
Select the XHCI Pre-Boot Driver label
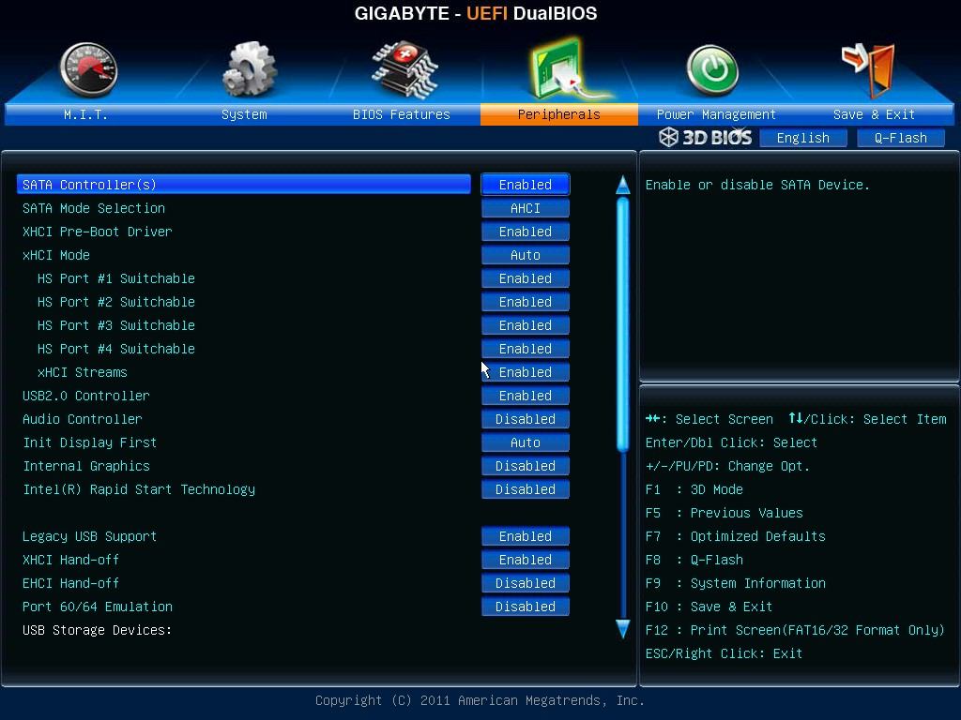(x=98, y=232)
